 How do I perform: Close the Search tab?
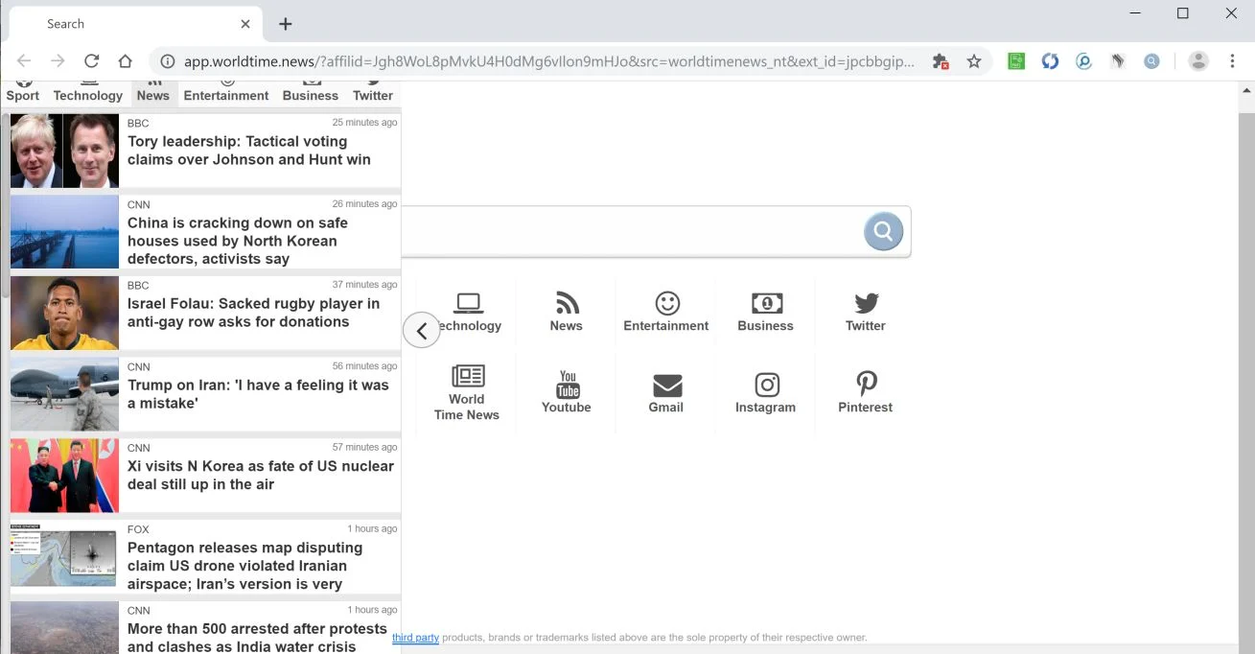coord(245,24)
